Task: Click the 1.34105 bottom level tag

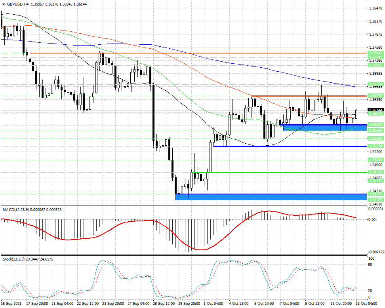Action: pyautogui.click(x=375, y=200)
